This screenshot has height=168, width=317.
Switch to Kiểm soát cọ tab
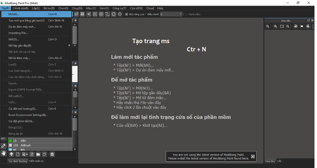coord(36,161)
